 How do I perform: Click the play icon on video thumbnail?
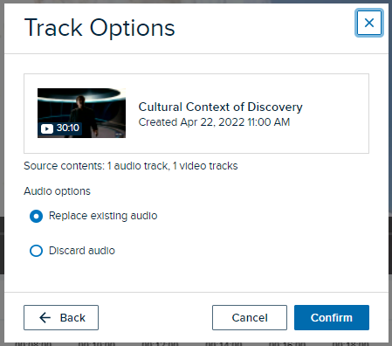click(x=47, y=128)
